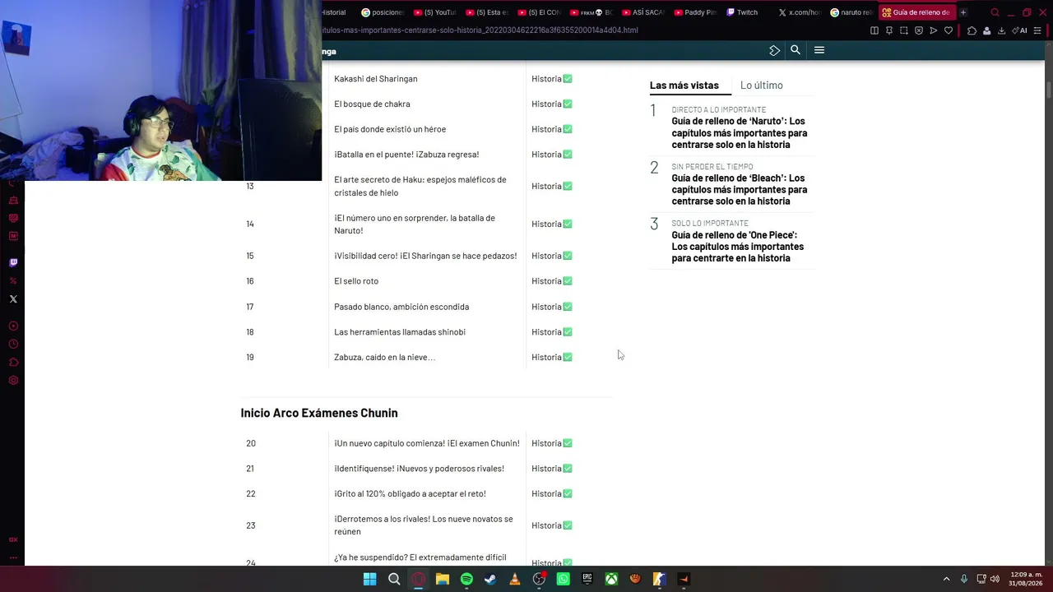Viewport: 1053px width, 592px height.
Task: Click episode title 'El bosque de chakra'
Action: tap(372, 104)
